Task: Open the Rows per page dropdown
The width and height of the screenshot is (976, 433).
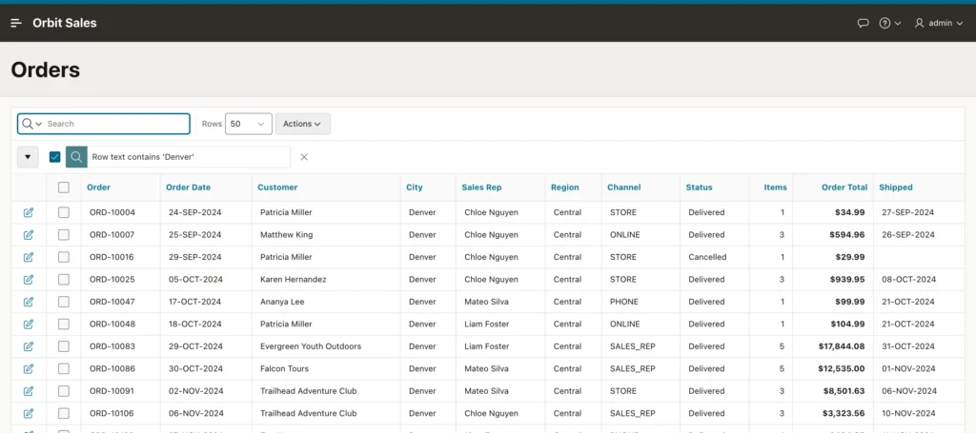Action: 249,124
